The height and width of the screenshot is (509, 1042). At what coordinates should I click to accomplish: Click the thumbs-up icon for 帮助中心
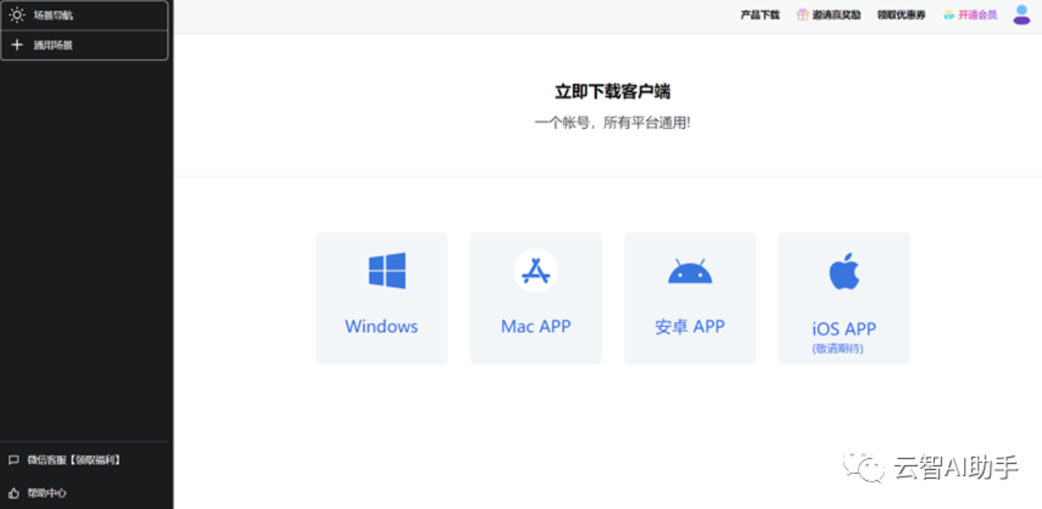[13, 493]
